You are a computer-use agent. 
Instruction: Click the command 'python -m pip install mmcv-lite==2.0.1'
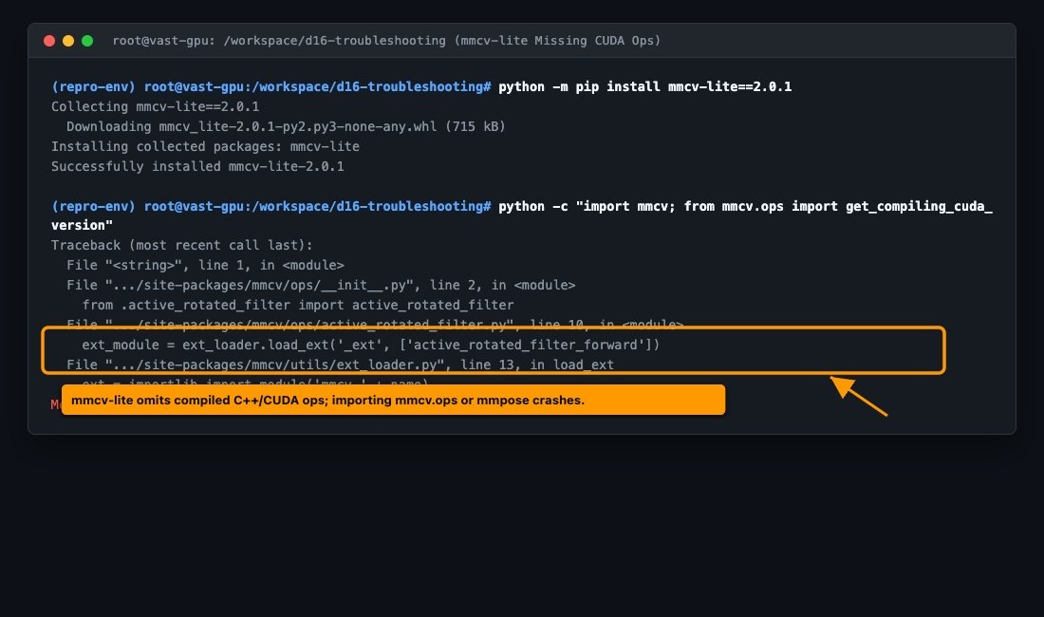tap(644, 86)
